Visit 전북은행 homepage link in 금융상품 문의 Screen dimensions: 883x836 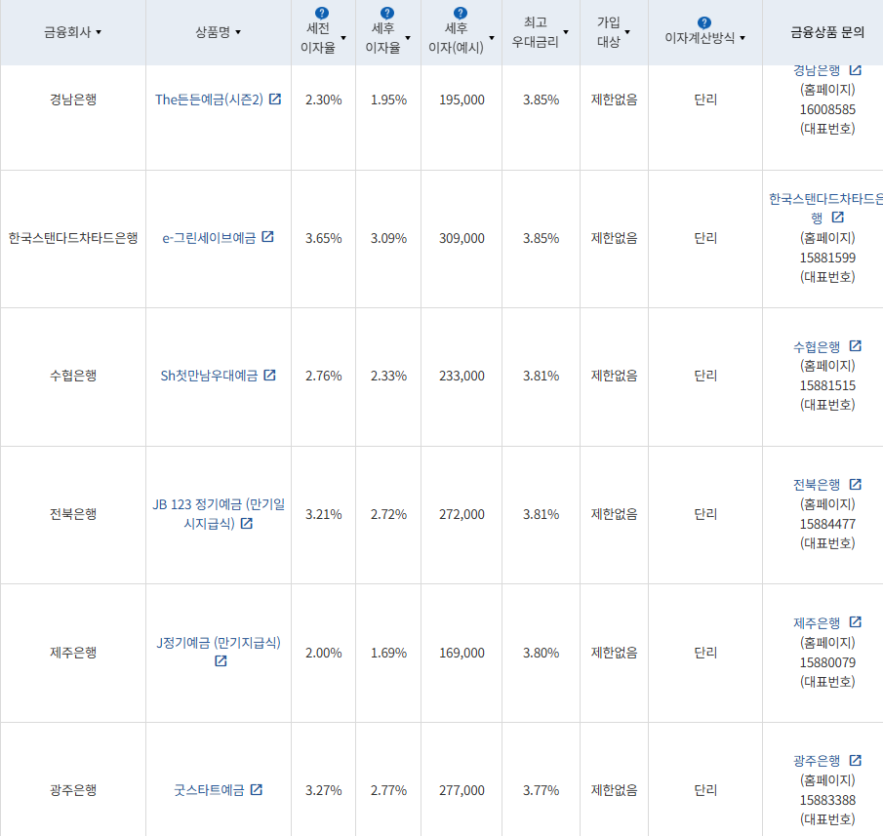(817, 485)
